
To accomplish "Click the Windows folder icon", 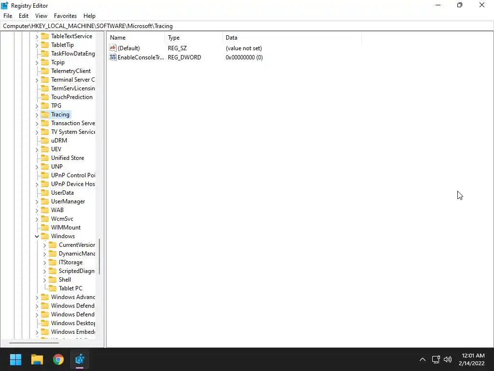I will tap(45, 236).
